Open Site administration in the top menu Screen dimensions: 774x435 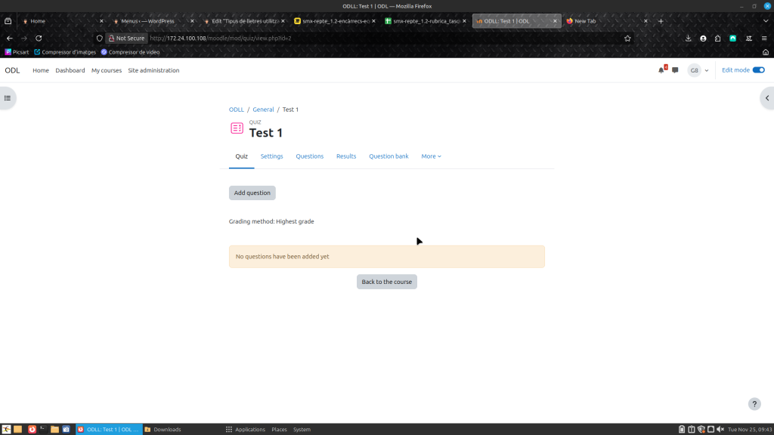pyautogui.click(x=153, y=70)
